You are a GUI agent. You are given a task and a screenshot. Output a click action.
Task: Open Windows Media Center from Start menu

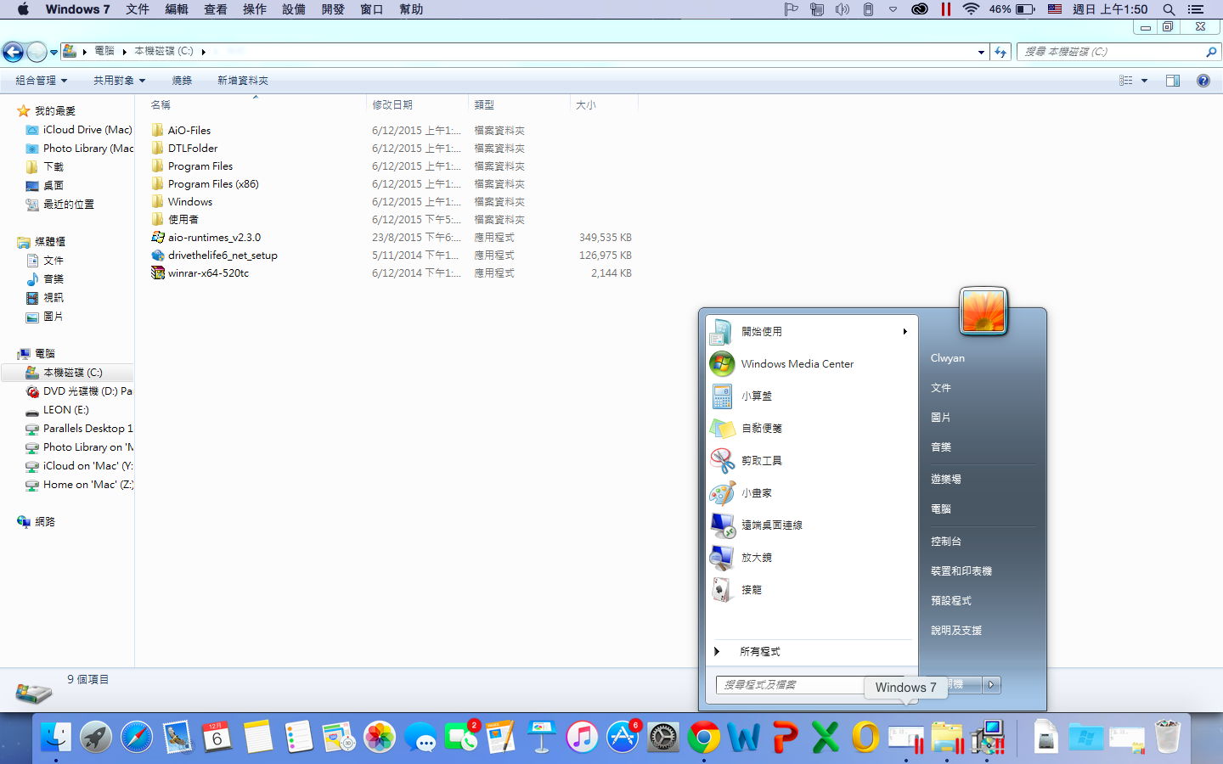pos(797,364)
